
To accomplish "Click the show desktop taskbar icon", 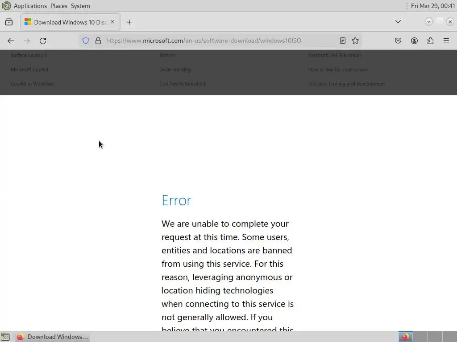I will [x=5, y=337].
